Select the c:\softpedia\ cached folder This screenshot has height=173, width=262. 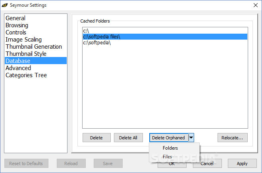tap(97, 43)
